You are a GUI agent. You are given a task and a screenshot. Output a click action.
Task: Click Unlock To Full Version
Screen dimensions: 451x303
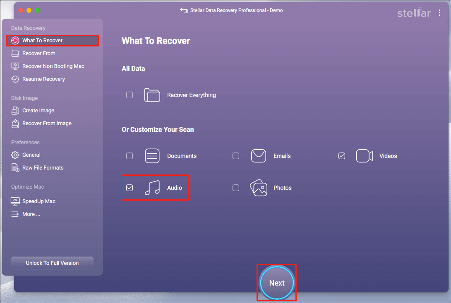point(52,263)
